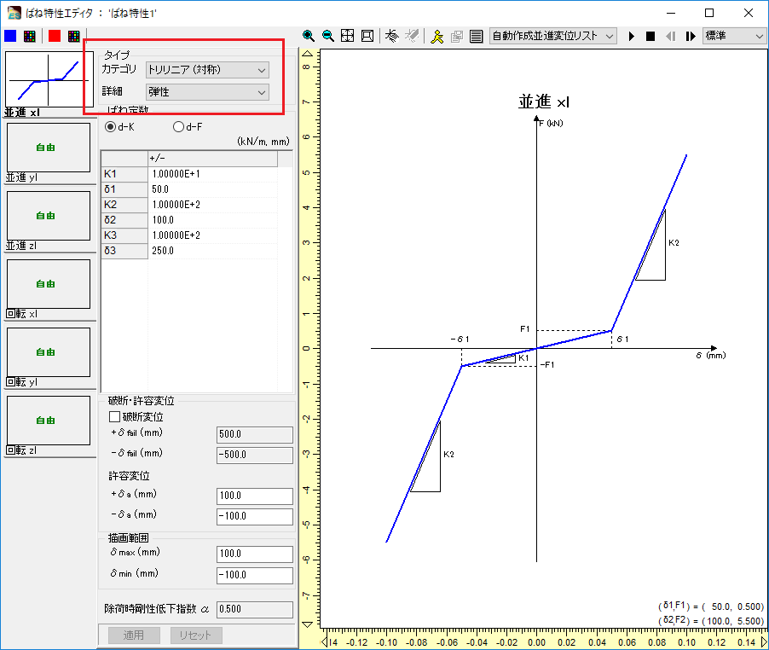This screenshot has height=650, width=769.
Task: Click the zoom-to-window frame icon
Action: [367, 36]
